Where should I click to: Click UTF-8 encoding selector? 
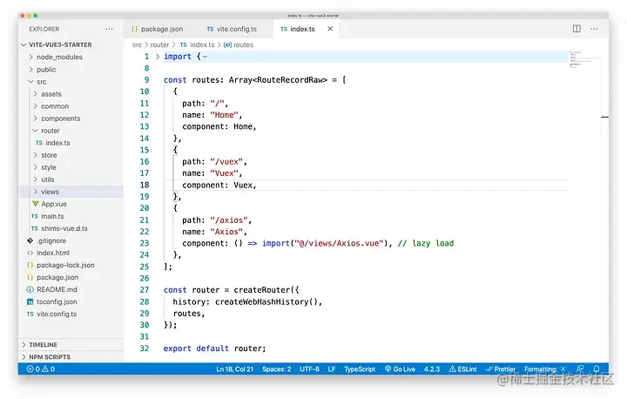click(x=309, y=369)
